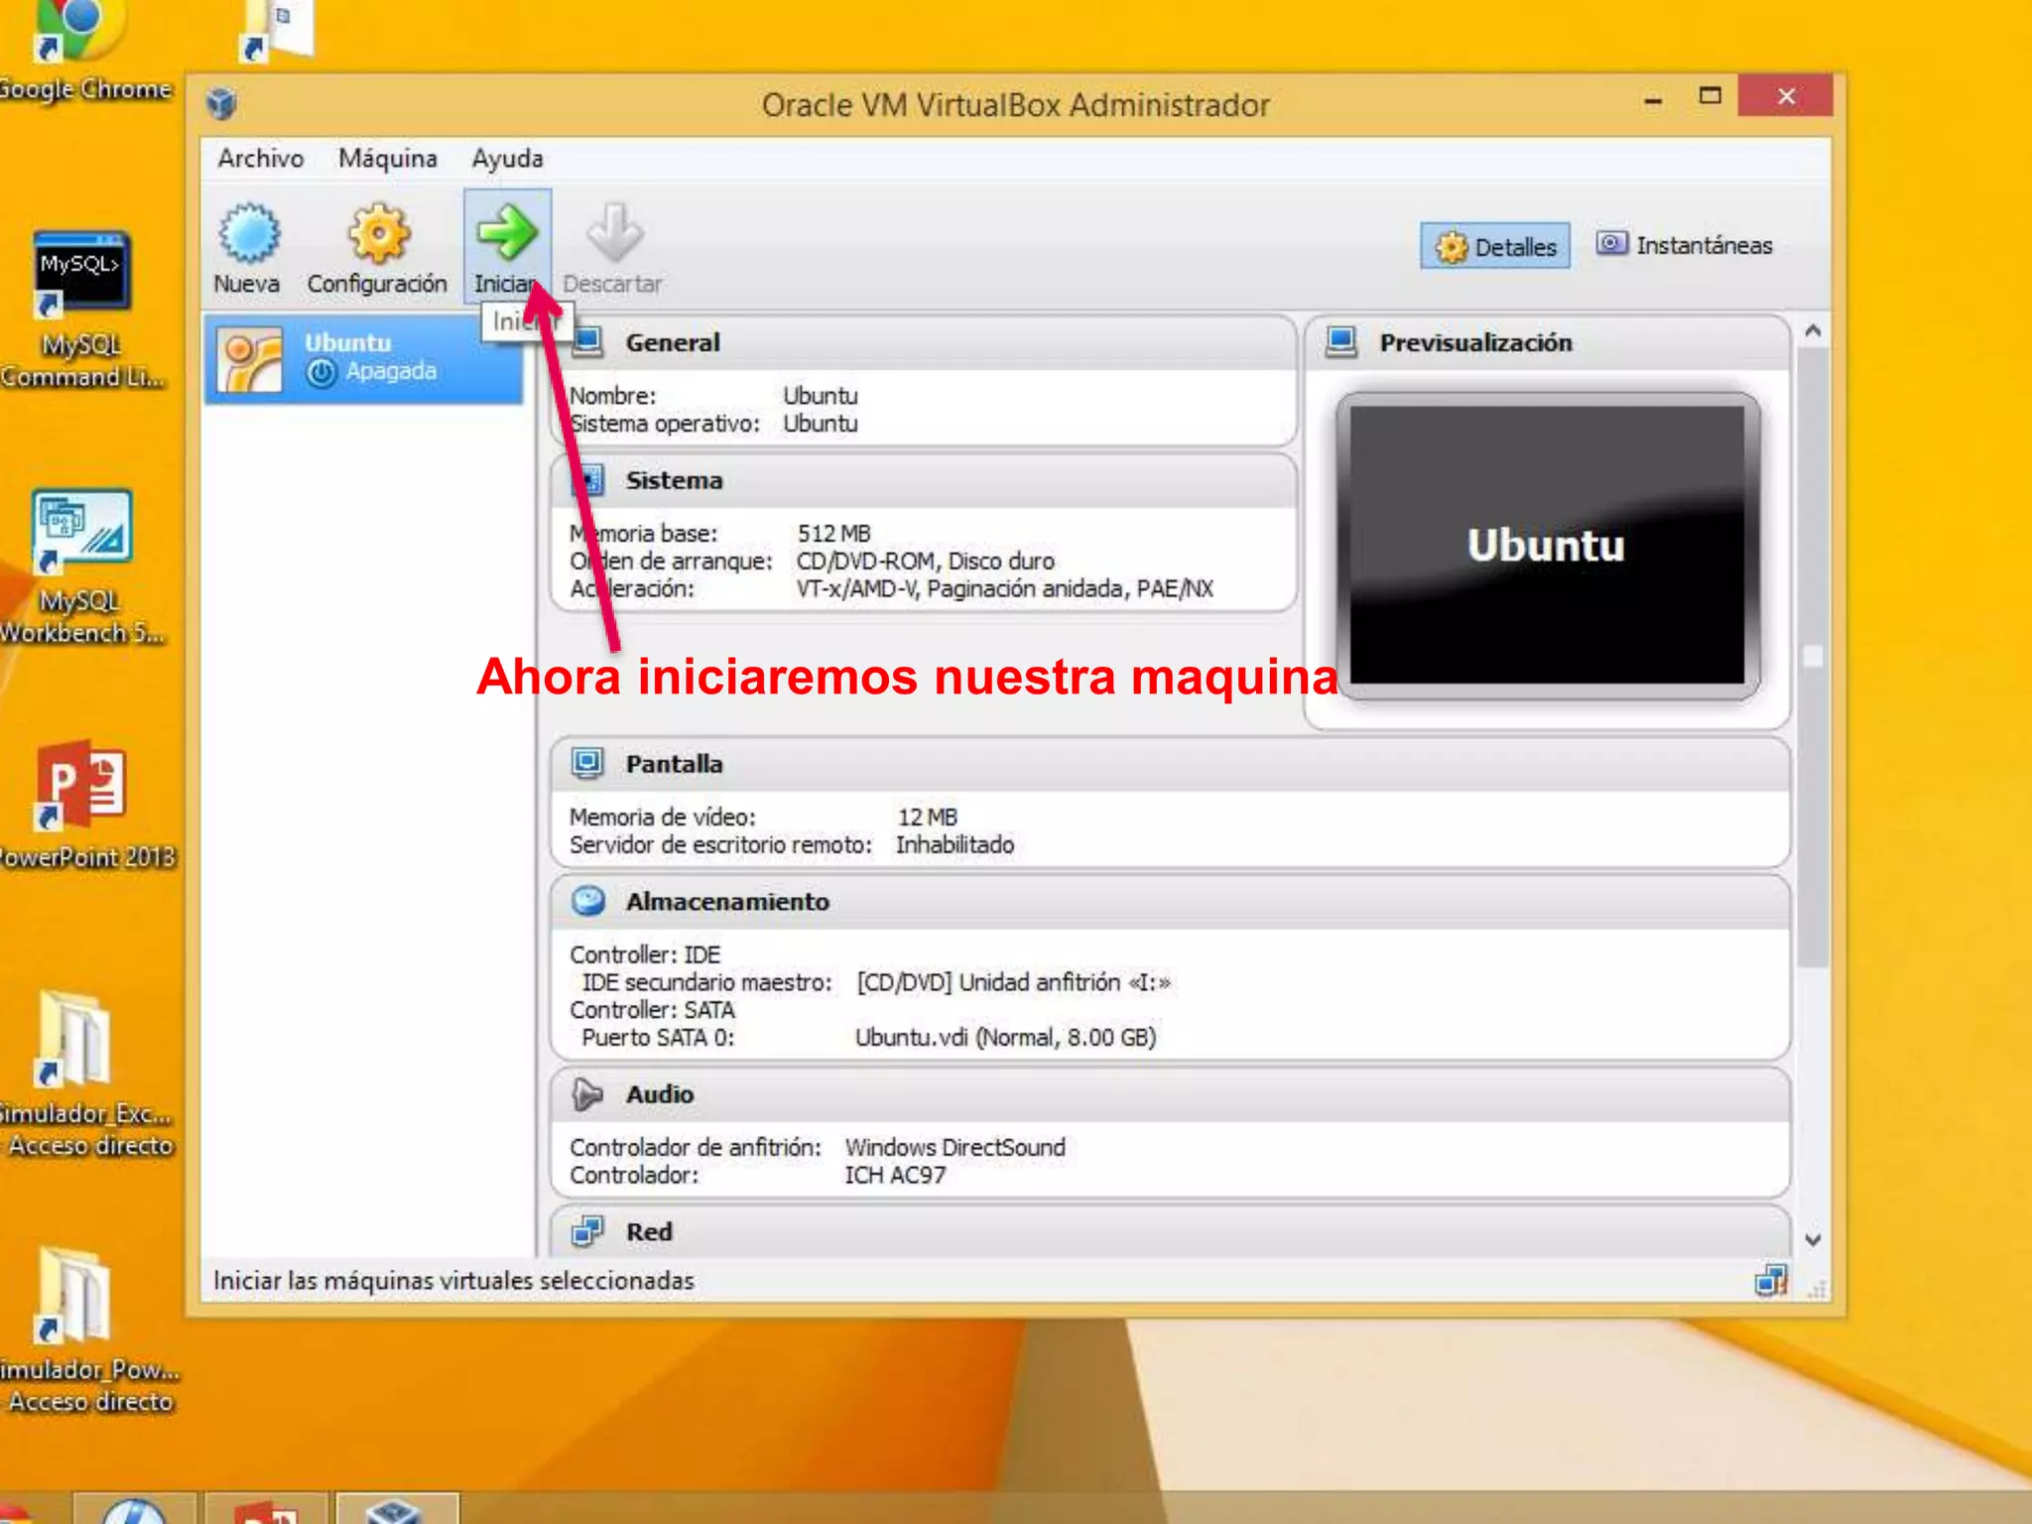Click the Nueva toolbar icon
Image resolution: width=2032 pixels, height=1524 pixels.
coord(248,234)
